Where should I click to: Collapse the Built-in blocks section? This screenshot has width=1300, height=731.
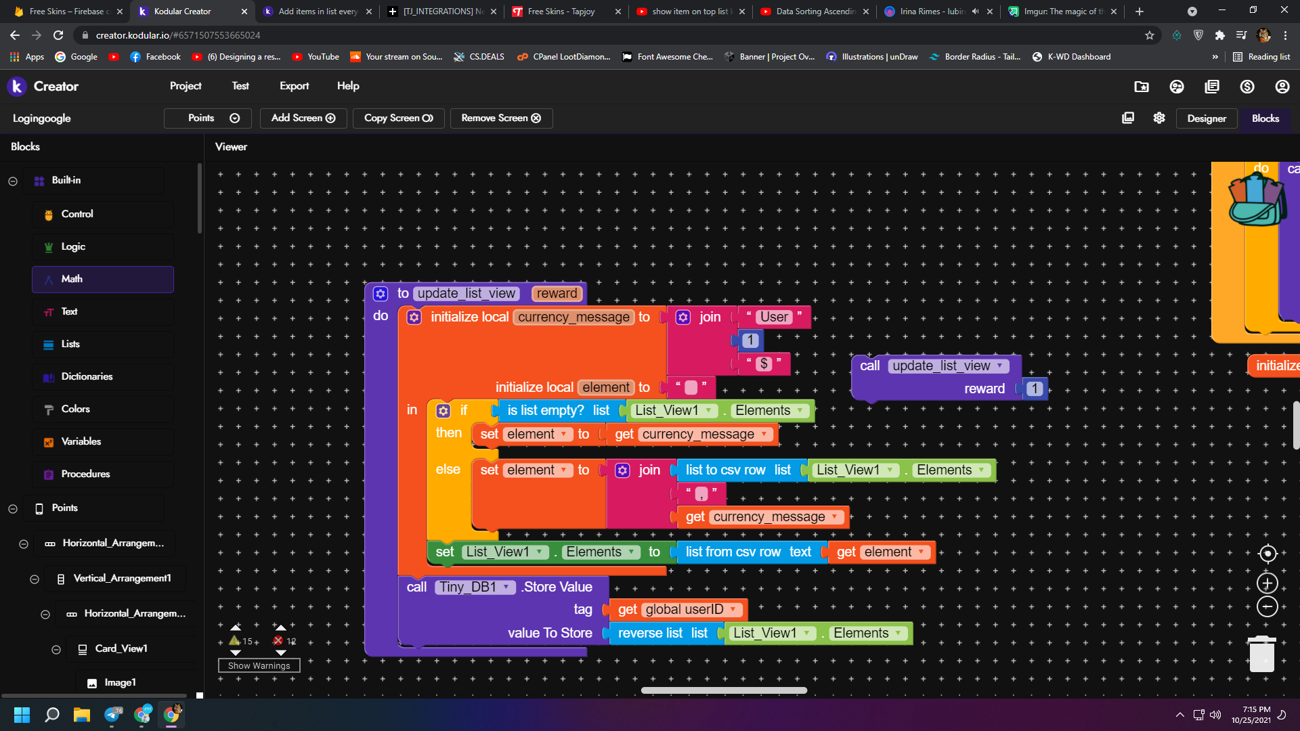(13, 181)
